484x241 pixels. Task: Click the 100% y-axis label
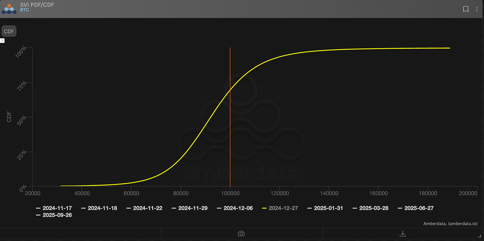21,52
